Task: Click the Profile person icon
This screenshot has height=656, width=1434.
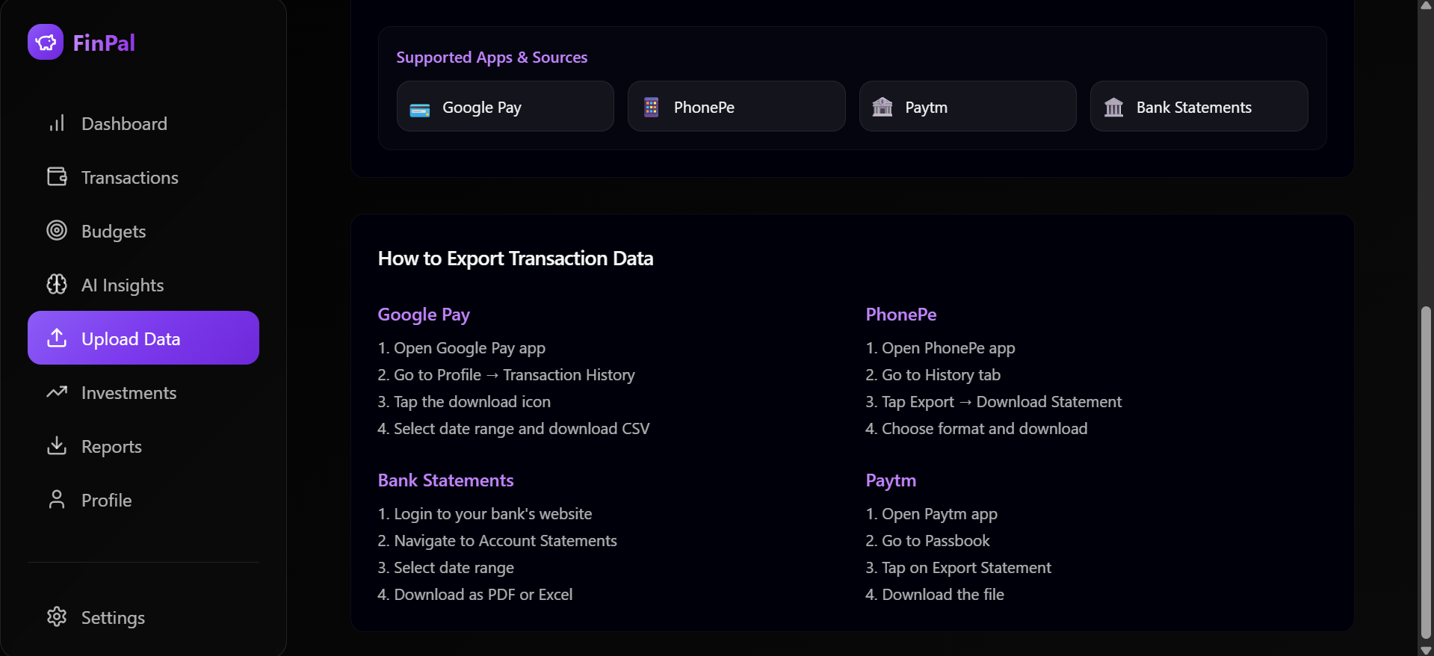Action: coord(57,500)
